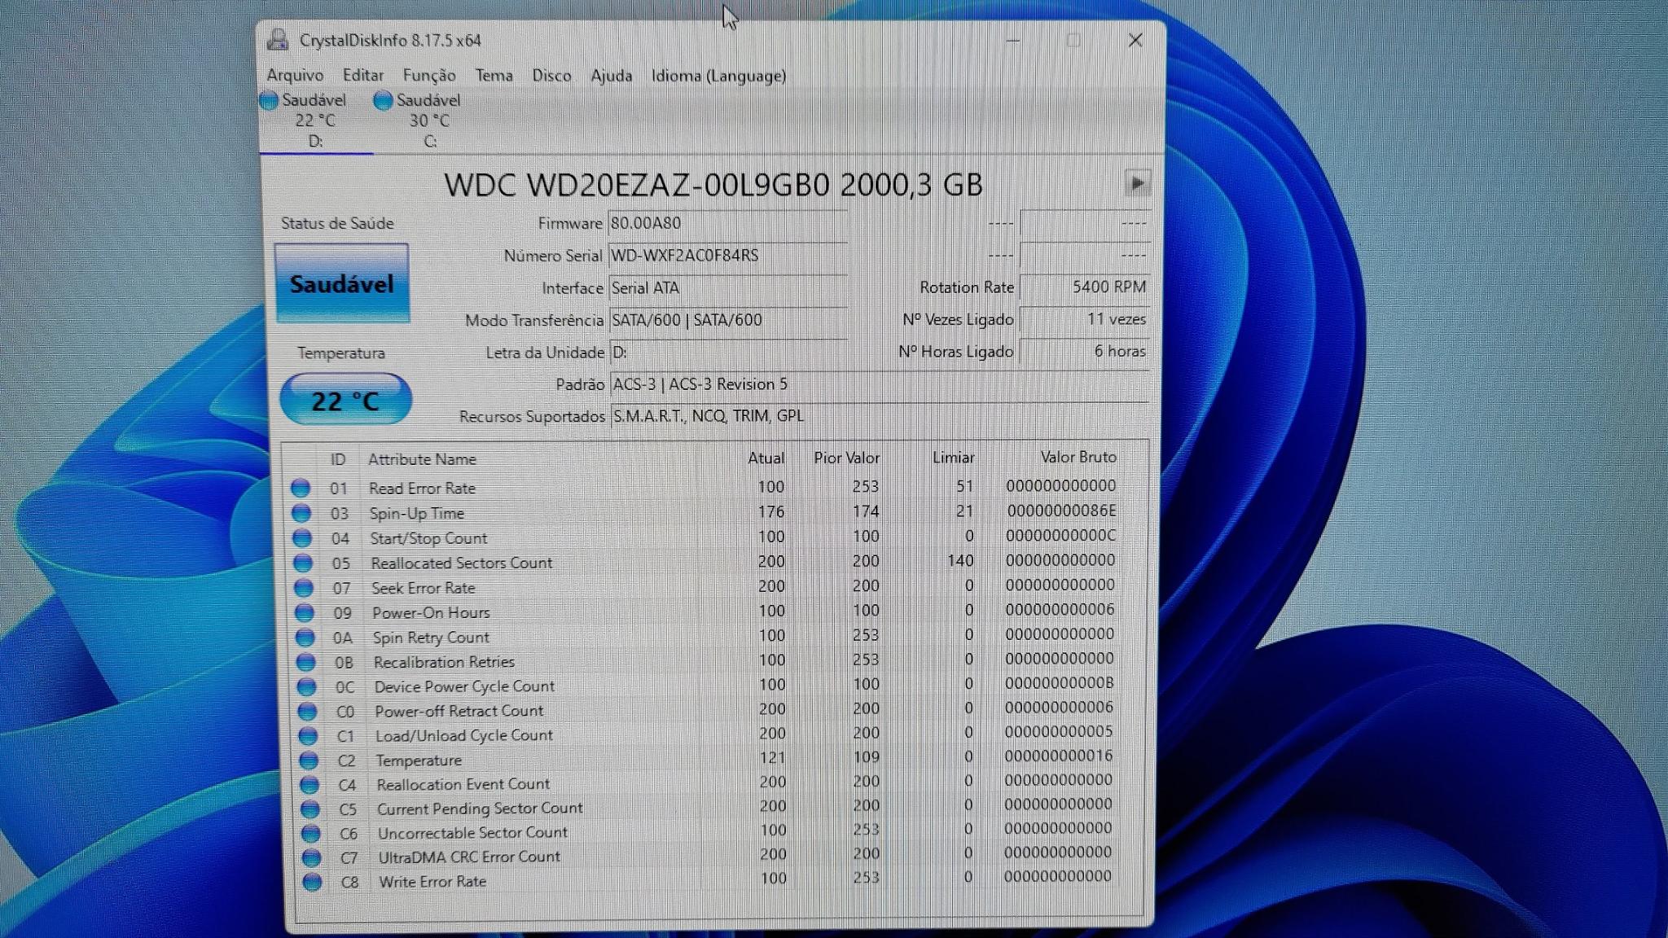Click the Rotation Rate field 5400 RPM
Image resolution: width=1668 pixels, height=938 pixels.
[x=1085, y=287]
